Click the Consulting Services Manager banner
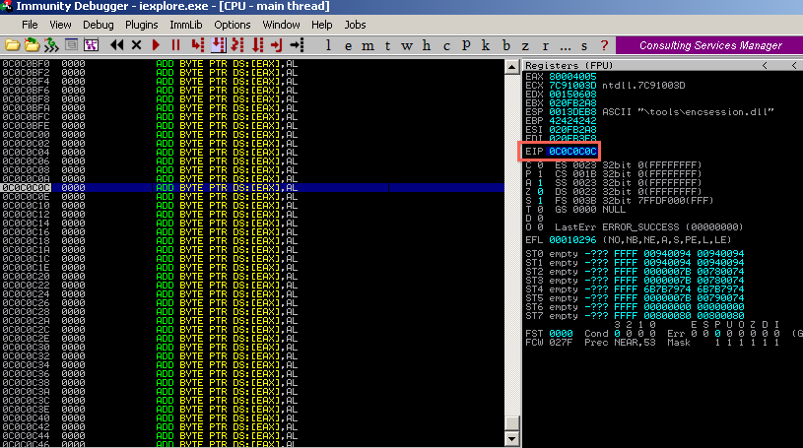The width and height of the screenshot is (803, 448). pos(709,45)
